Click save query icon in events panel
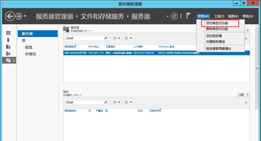Viewport: 261px width, 141px height. [x=127, y=102]
